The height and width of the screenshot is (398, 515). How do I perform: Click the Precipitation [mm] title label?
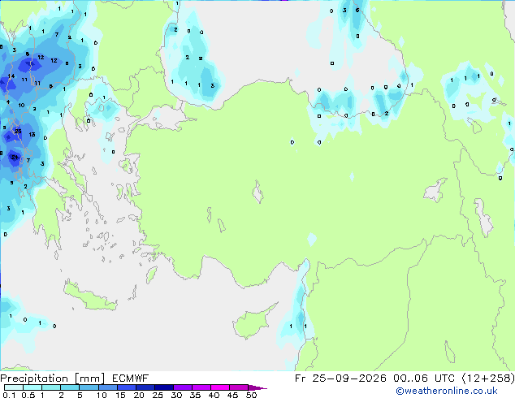tap(53, 379)
